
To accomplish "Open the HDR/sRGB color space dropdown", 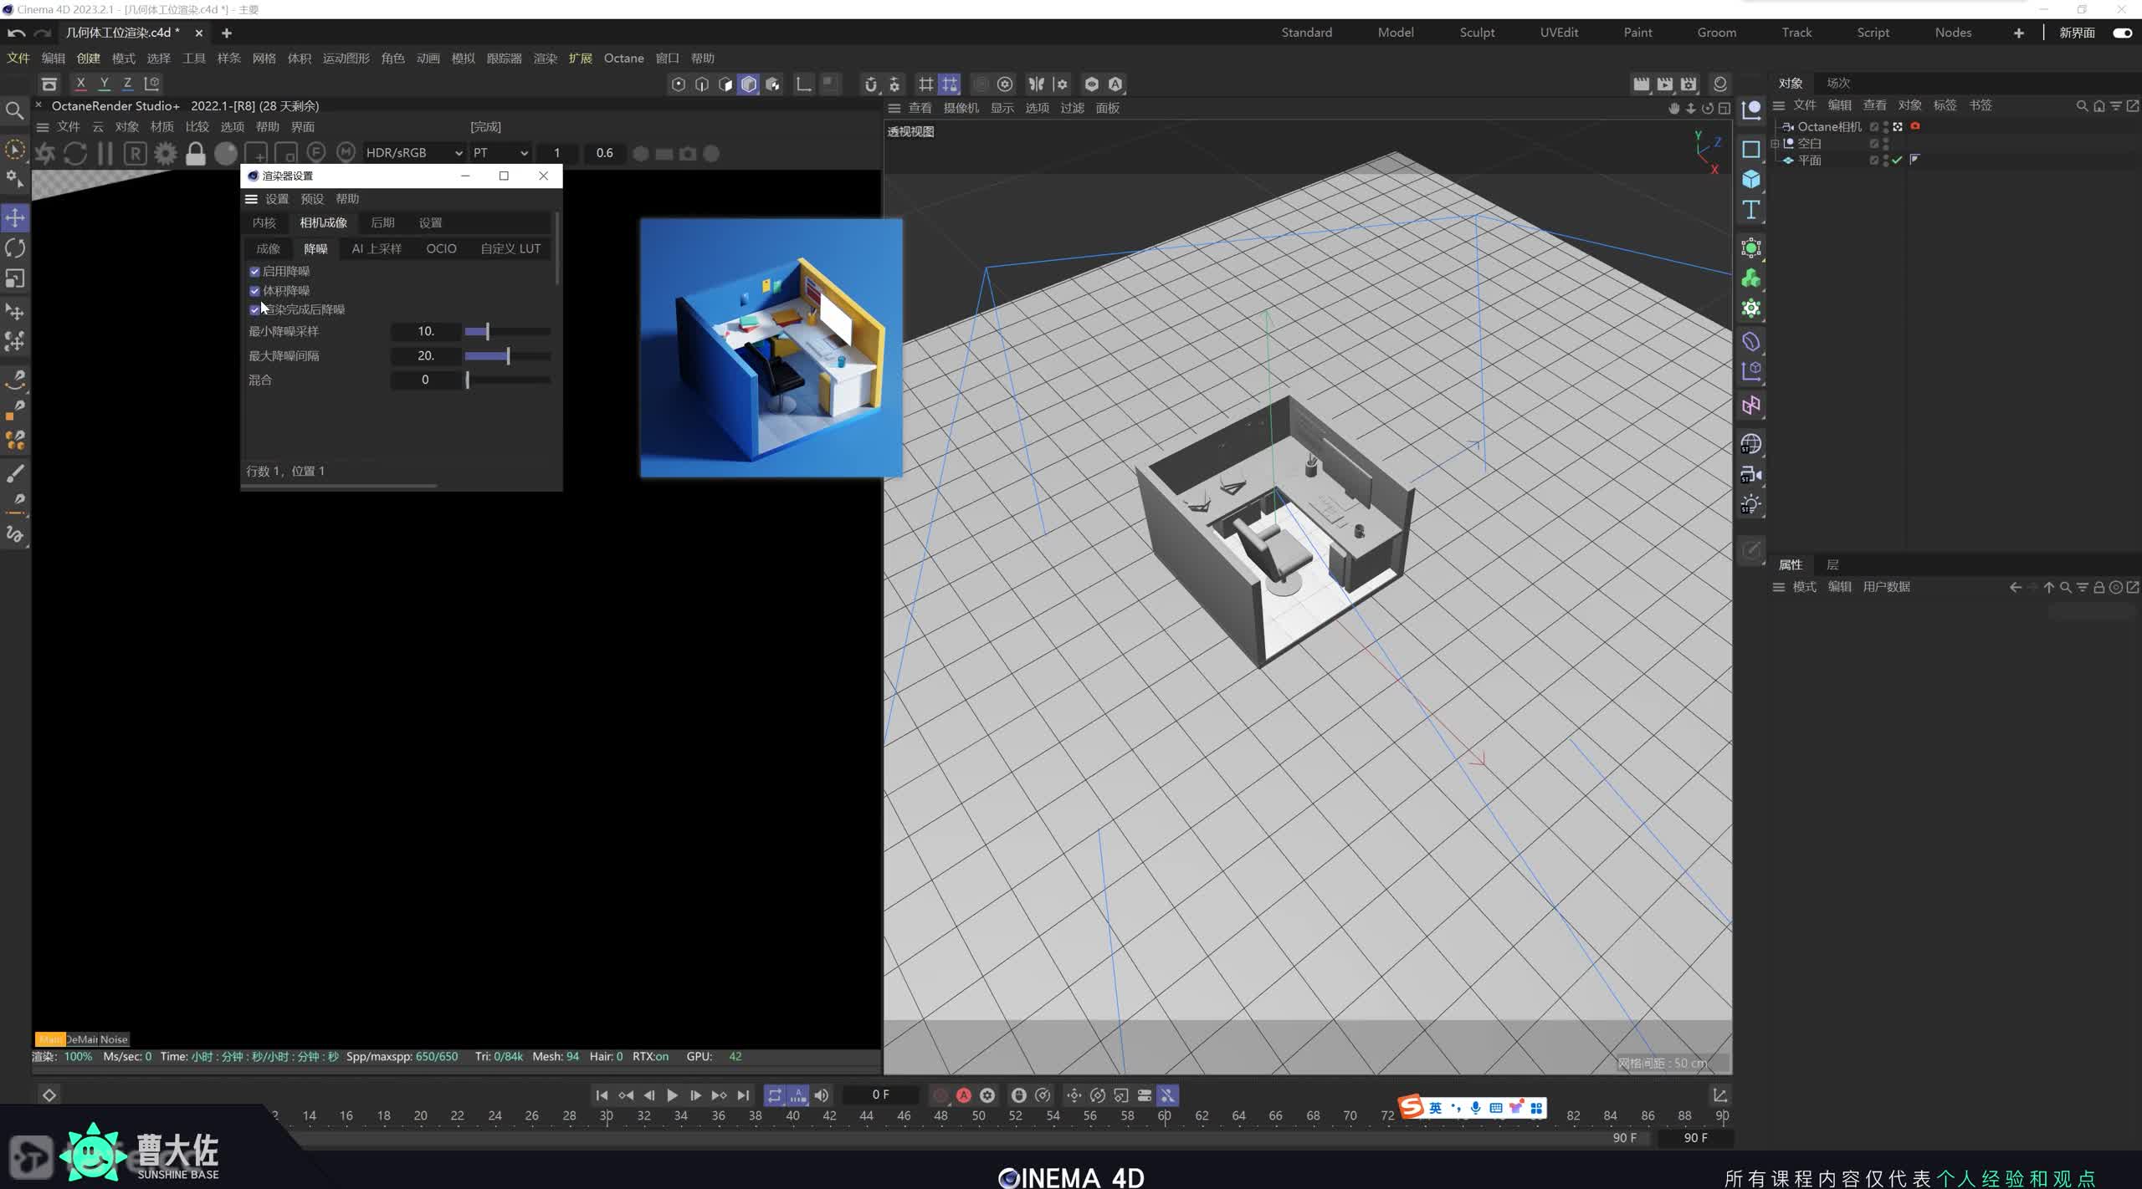I will pos(413,153).
